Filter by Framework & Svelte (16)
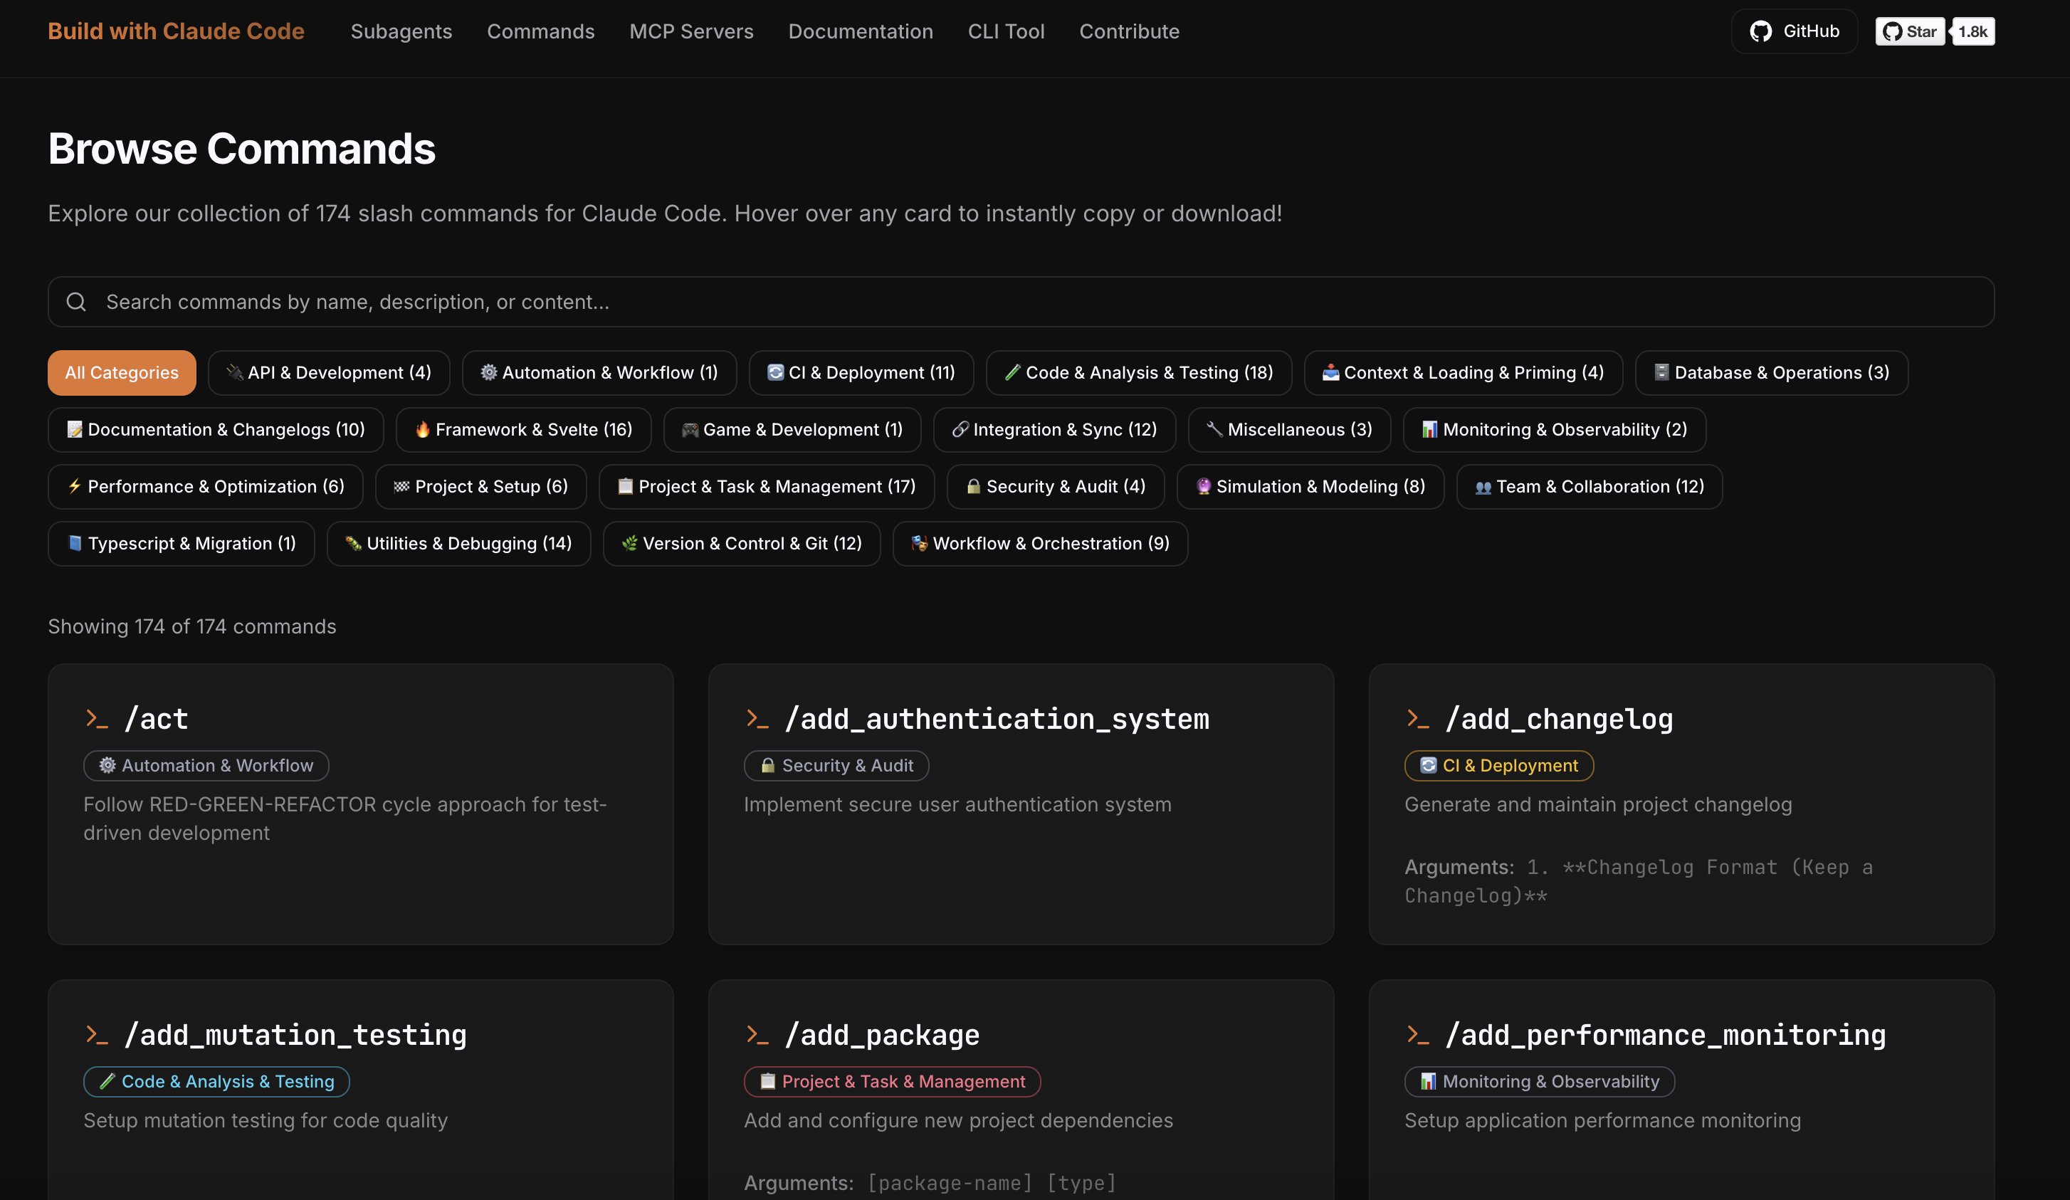 (523, 430)
